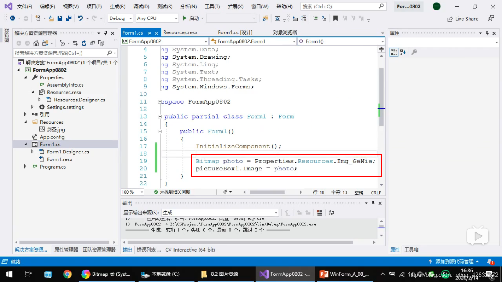
Task: Open notifications bell in status bar
Action: click(490, 262)
